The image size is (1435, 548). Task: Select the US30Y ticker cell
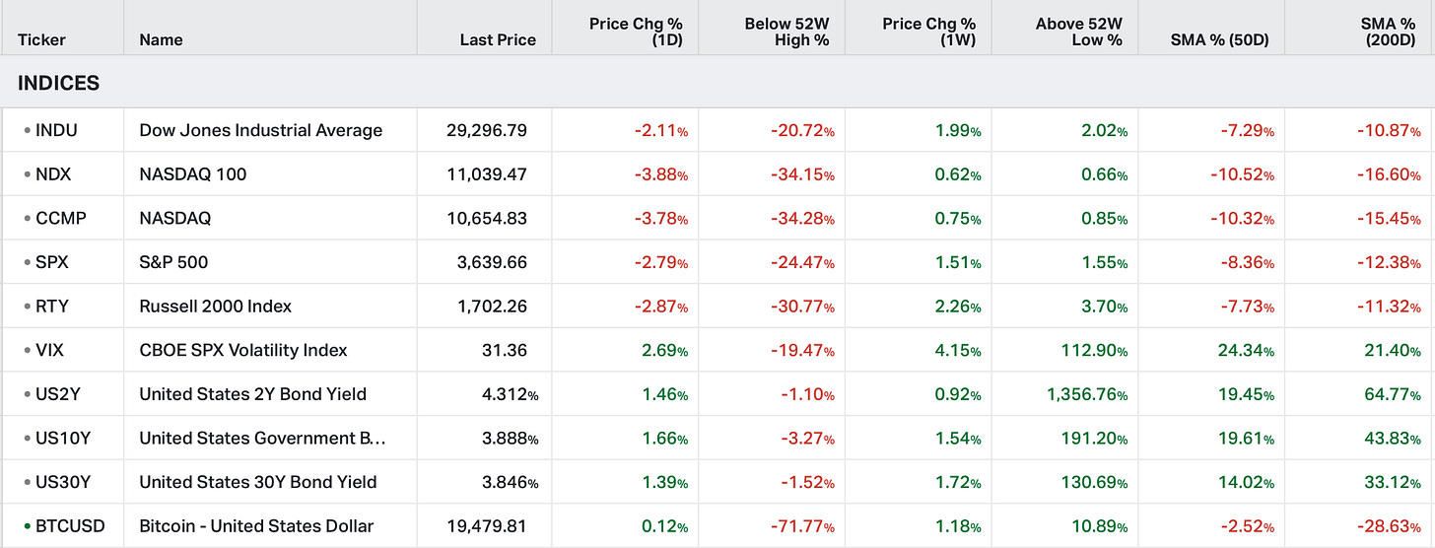tap(64, 482)
